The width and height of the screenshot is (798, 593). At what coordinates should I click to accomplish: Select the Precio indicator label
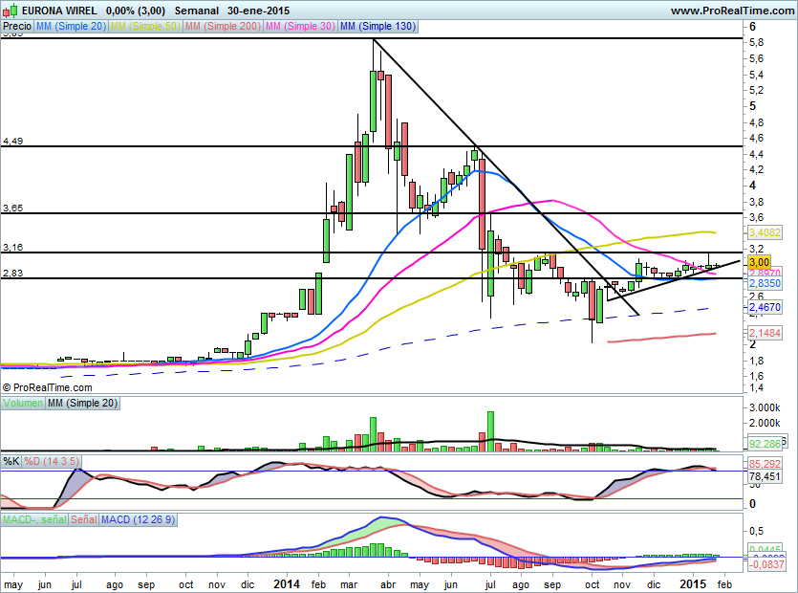(17, 26)
